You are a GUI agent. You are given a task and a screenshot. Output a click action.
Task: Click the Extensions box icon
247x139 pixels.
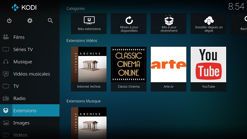pyautogui.click(x=6, y=110)
